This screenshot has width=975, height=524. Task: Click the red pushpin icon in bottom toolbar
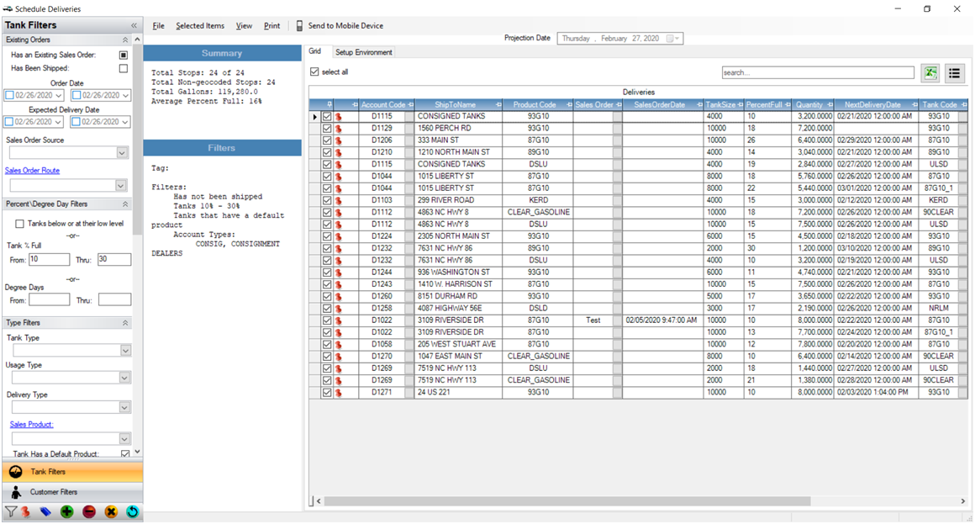click(25, 511)
